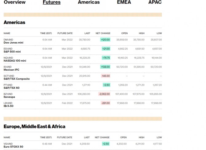
Task: Switch to the Futures tab
Action: (52, 2)
